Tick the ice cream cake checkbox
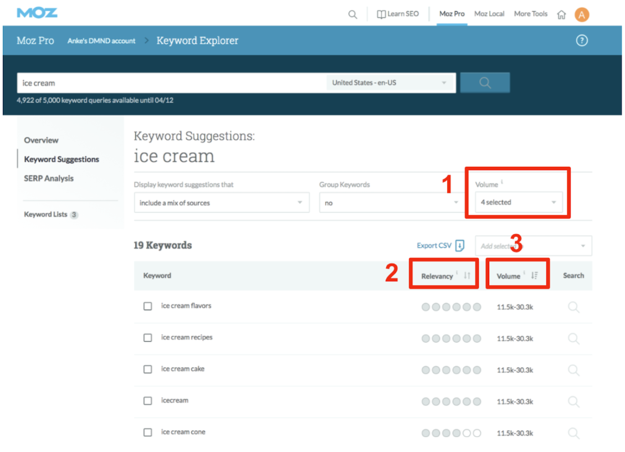Image resolution: width=625 pixels, height=452 pixels. (x=148, y=369)
